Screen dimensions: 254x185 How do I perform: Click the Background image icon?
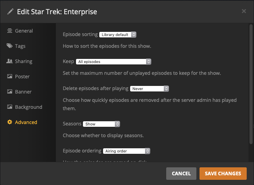click(x=10, y=107)
